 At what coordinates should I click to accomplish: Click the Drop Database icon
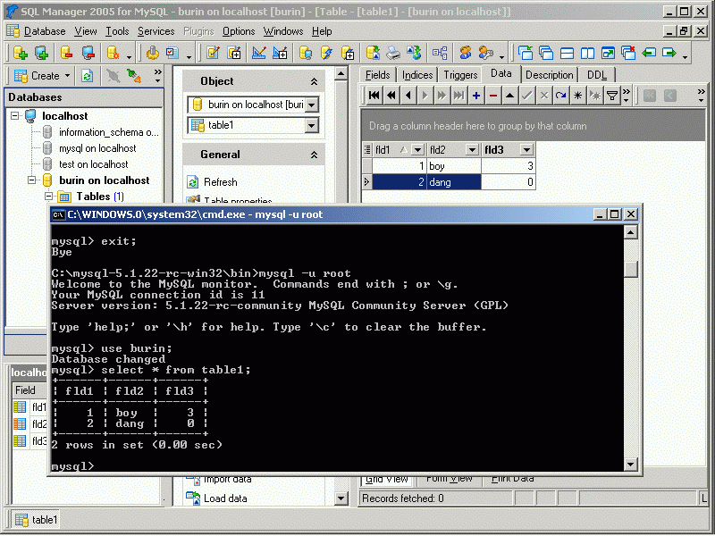(66, 53)
